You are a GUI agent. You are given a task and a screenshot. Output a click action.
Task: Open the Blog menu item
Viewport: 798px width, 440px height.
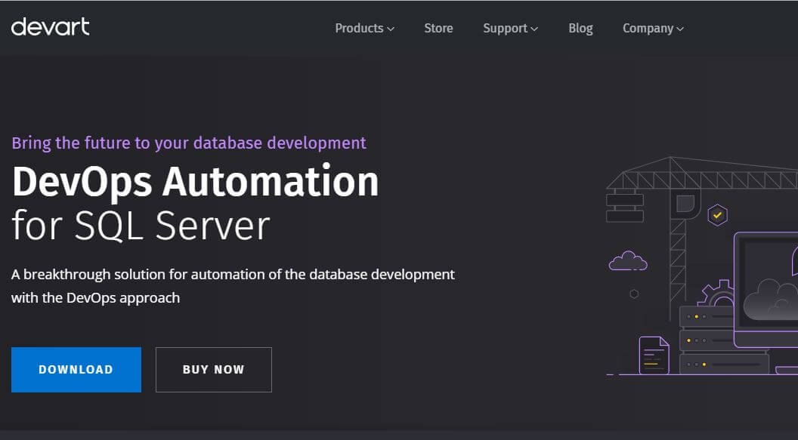click(x=580, y=28)
